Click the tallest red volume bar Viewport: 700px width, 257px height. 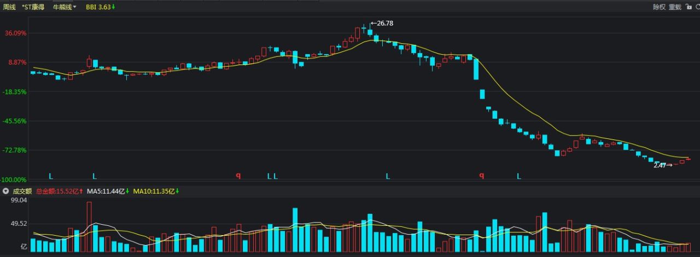[89, 226]
